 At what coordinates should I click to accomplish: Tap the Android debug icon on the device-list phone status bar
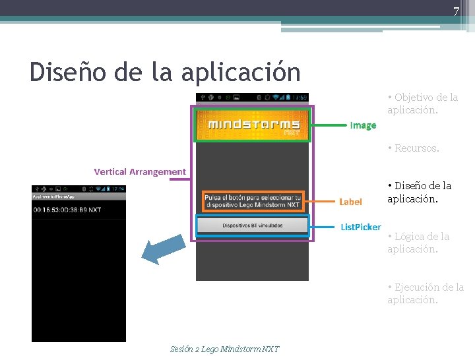coord(44,189)
